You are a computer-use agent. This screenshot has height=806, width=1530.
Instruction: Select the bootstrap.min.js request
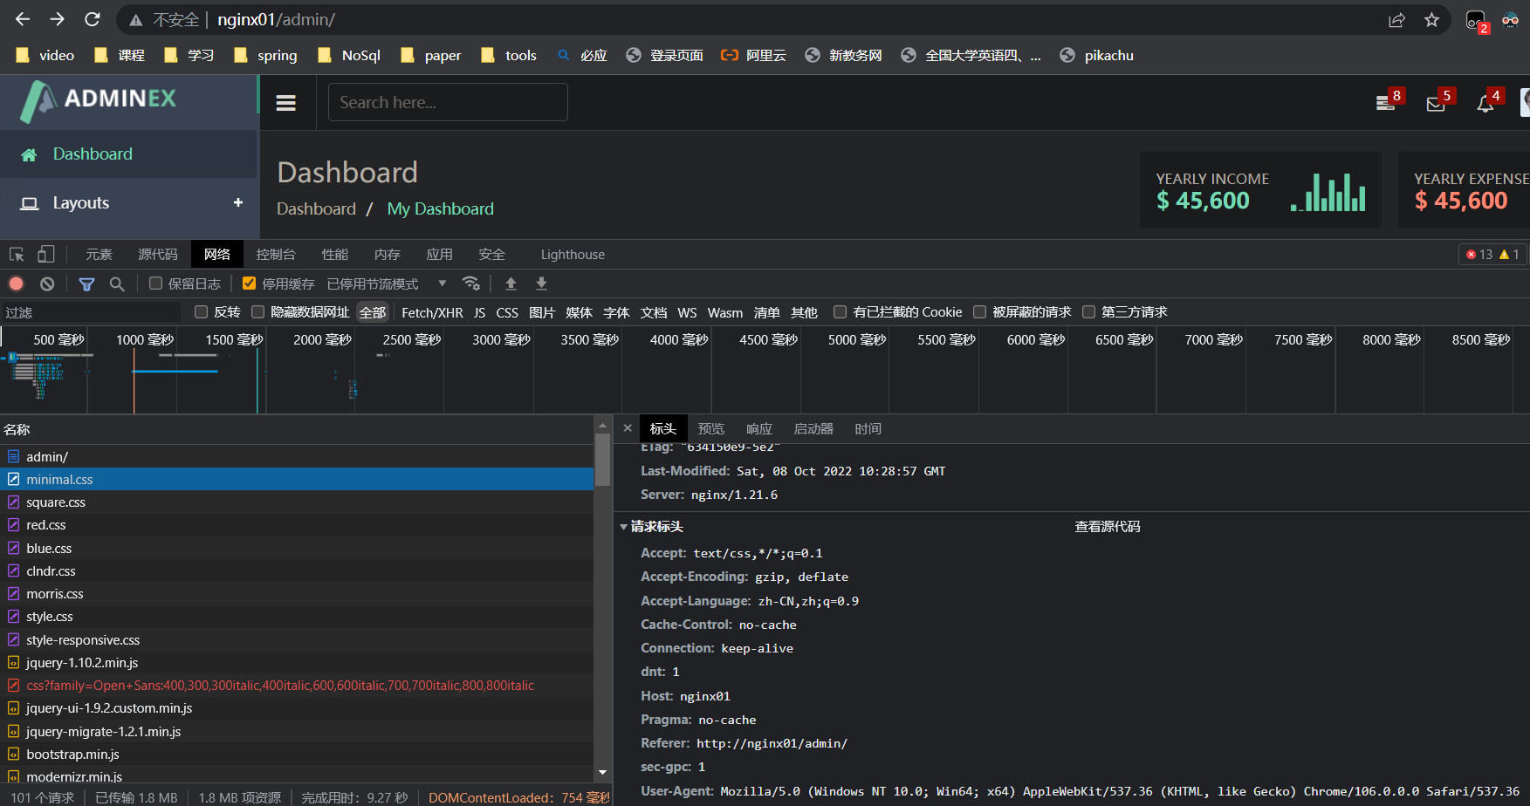click(x=297, y=754)
